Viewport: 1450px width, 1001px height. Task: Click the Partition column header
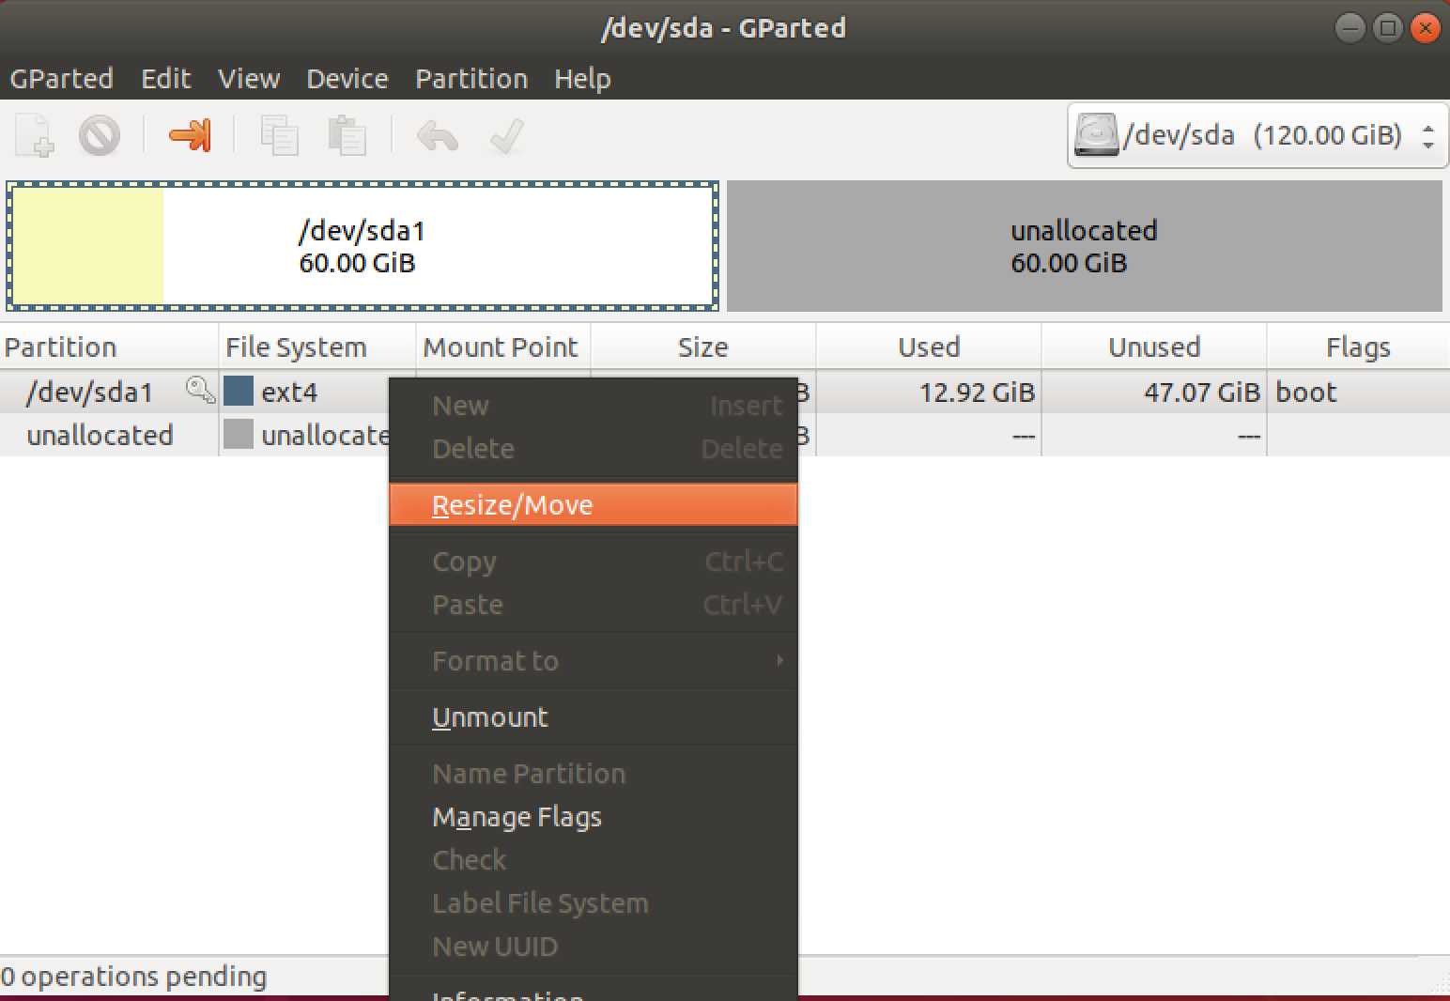click(x=109, y=346)
